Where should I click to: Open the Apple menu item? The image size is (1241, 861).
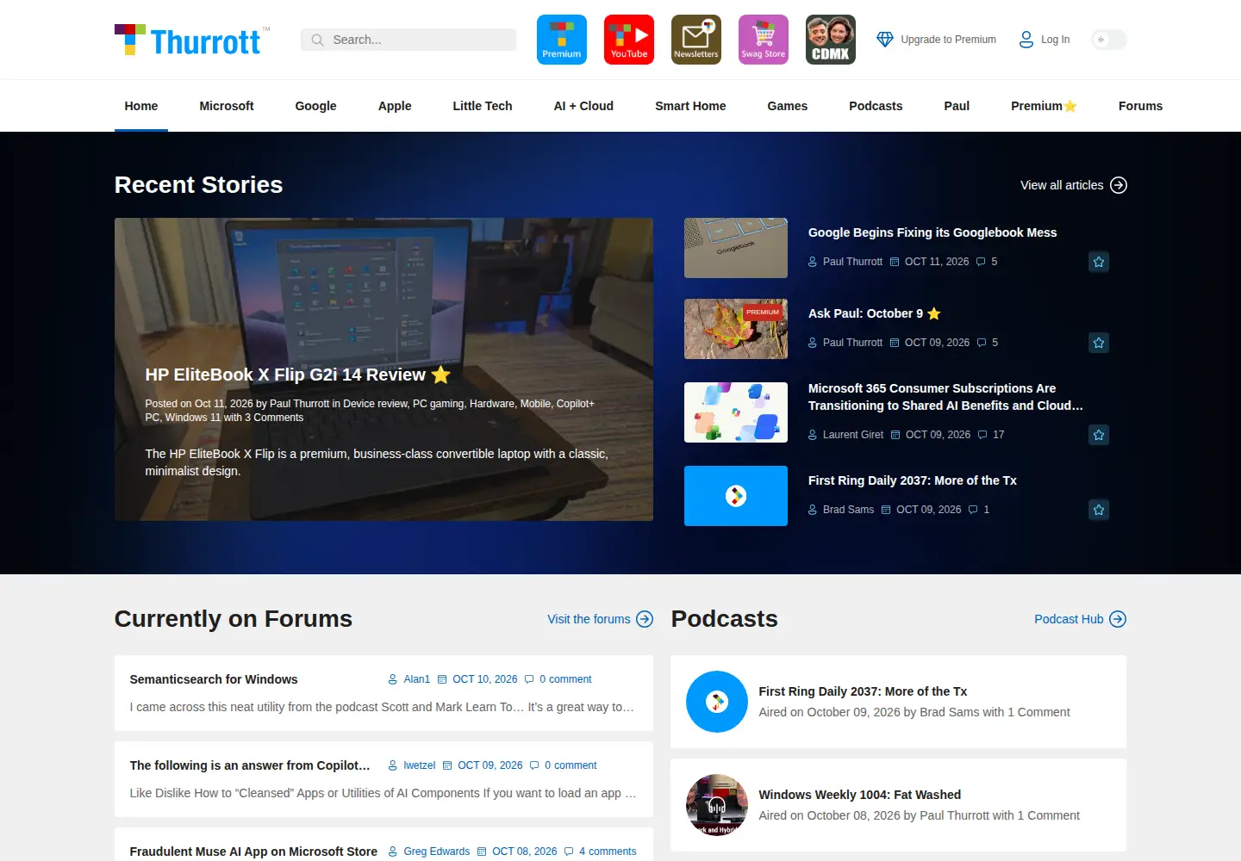coord(395,106)
